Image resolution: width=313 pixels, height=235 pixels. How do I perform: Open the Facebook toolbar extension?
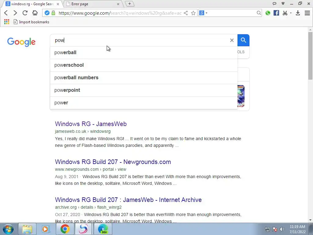276,13
